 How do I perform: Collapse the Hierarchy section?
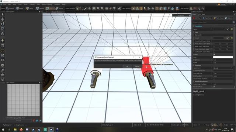click(194, 35)
